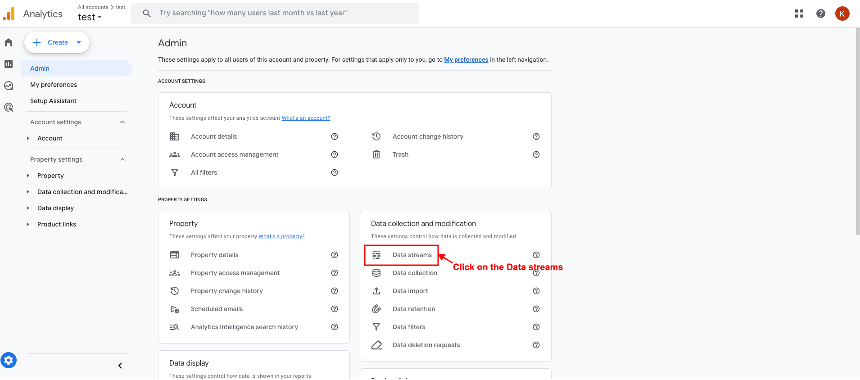Viewport: 860px width, 380px height.
Task: Click the My preferences link in description
Action: [466, 59]
